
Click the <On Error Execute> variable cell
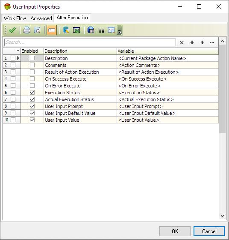pyautogui.click(x=167, y=86)
